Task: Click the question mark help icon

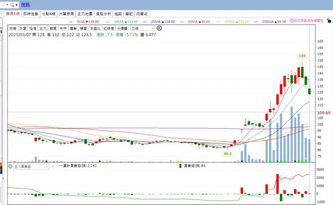Action: pos(53,167)
